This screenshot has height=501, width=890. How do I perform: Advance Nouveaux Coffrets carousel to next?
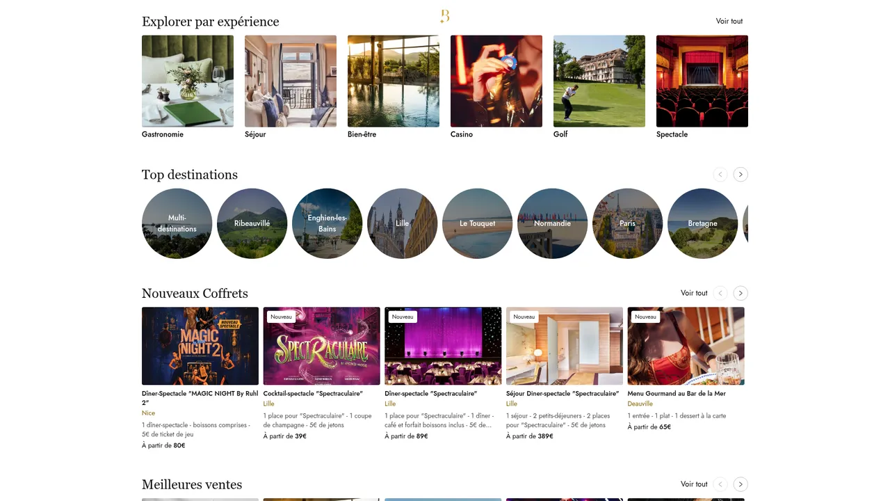[741, 293]
